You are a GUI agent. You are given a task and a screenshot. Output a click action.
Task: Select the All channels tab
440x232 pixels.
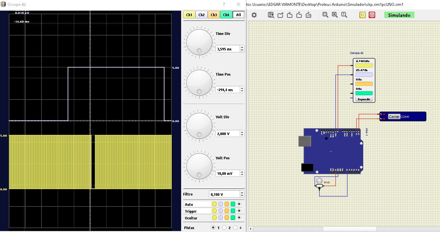pyautogui.click(x=238, y=15)
